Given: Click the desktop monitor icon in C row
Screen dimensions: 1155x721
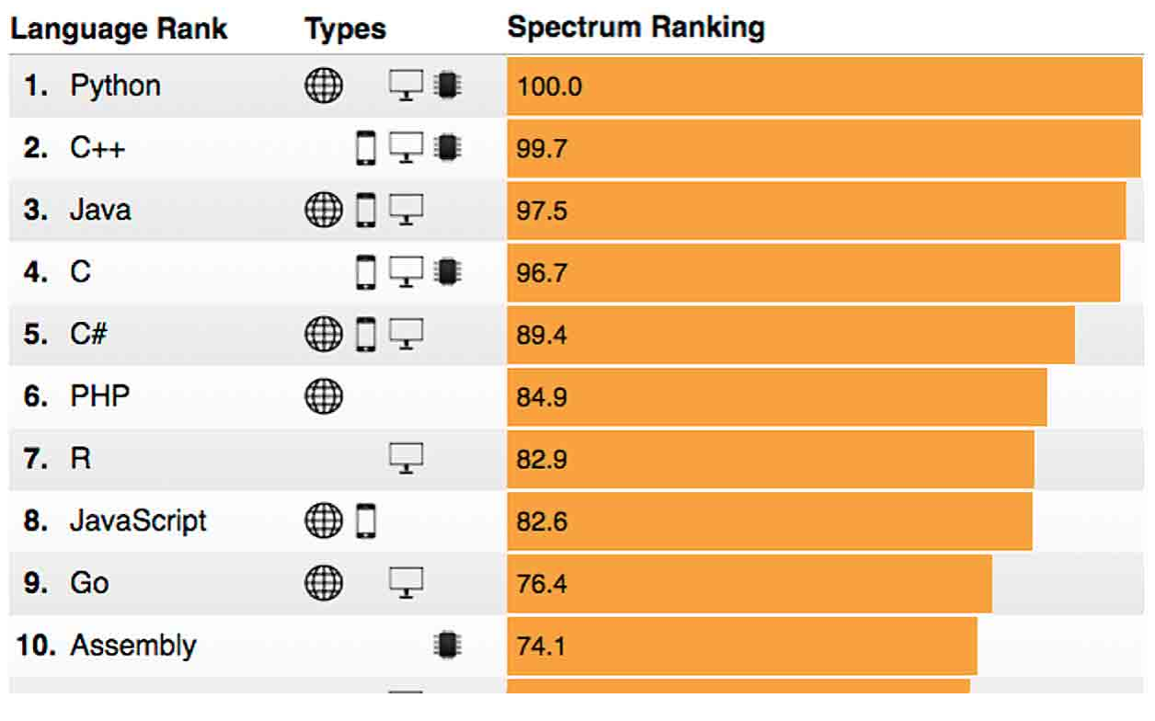Looking at the screenshot, I should pyautogui.click(x=406, y=271).
